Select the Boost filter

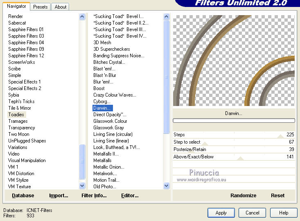click(99, 88)
